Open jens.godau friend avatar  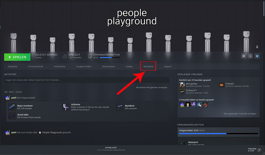(182, 85)
